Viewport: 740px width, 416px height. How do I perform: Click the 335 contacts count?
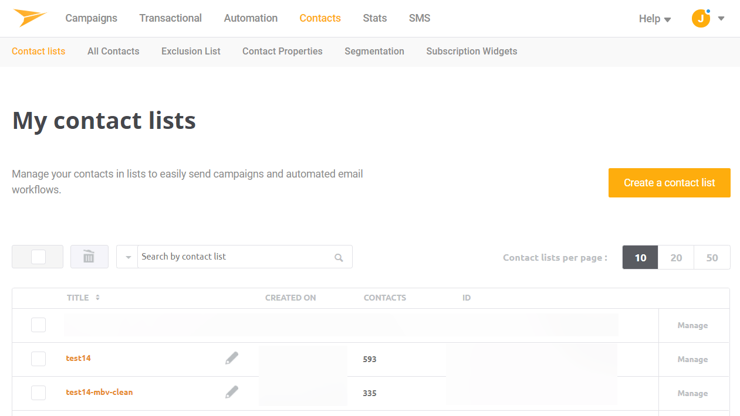click(x=370, y=393)
